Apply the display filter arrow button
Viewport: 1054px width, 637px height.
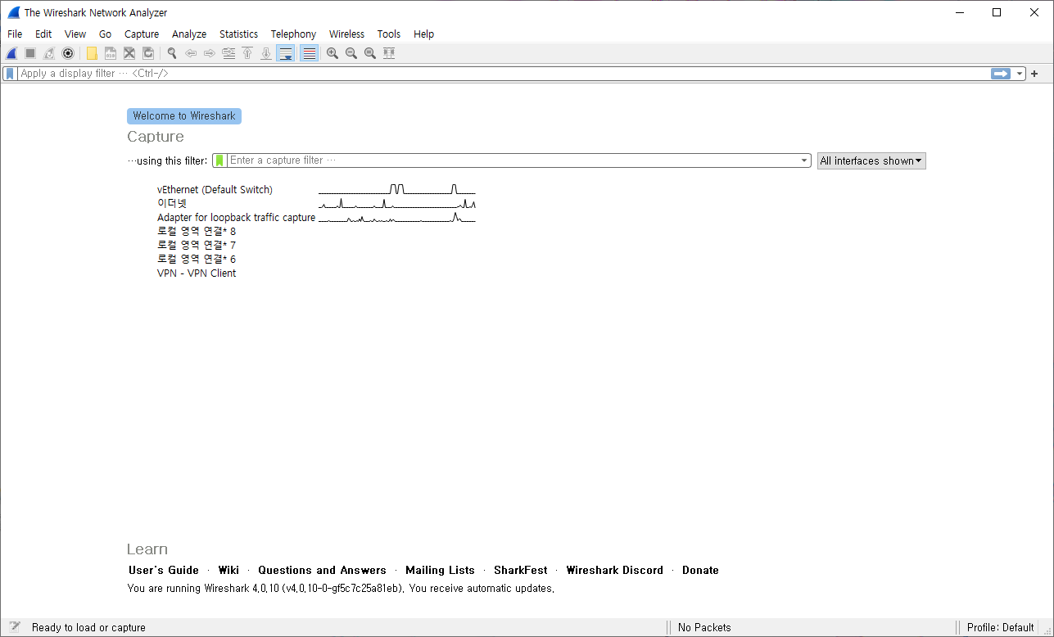(x=1001, y=74)
